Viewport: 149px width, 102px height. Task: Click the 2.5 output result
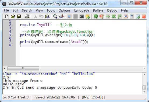[x=6, y=77]
